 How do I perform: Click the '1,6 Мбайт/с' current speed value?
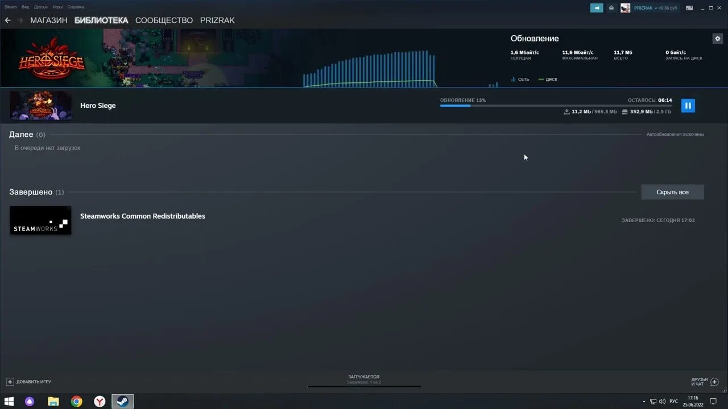pos(524,52)
